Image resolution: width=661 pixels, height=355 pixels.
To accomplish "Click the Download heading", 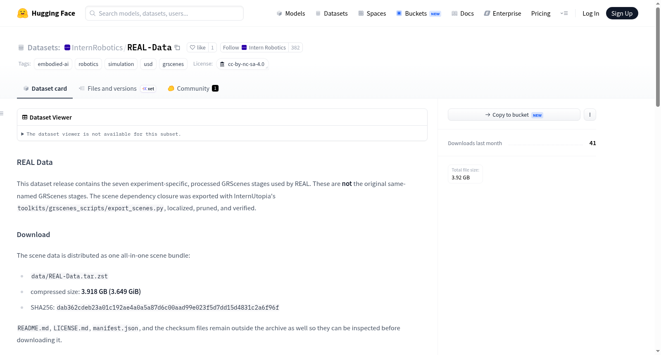I will click(x=33, y=235).
